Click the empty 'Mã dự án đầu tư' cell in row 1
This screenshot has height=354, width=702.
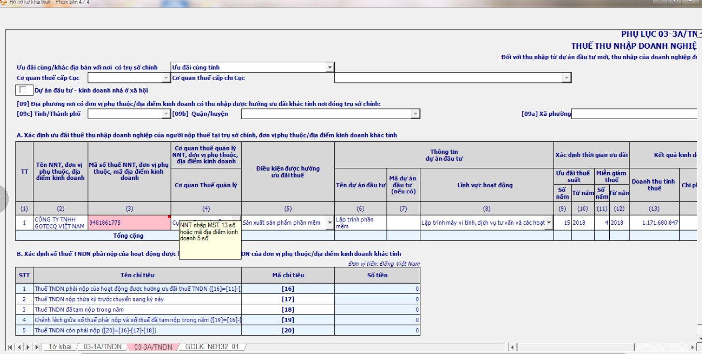pyautogui.click(x=403, y=223)
